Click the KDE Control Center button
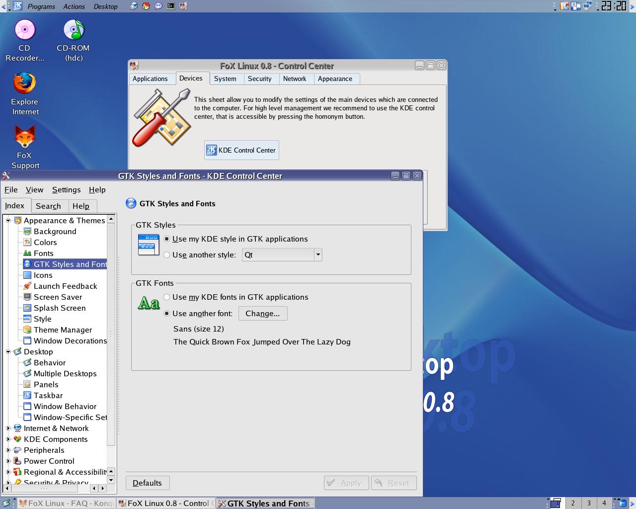Viewport: 636px width, 509px height. tap(241, 150)
